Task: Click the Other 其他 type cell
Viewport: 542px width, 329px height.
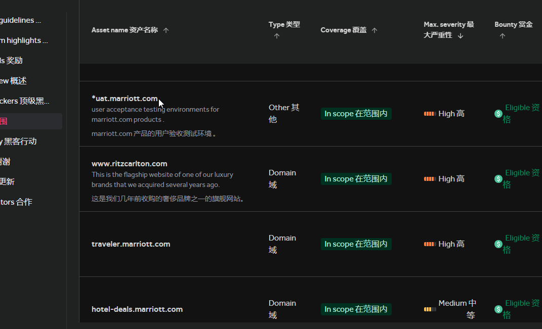Action: click(284, 114)
